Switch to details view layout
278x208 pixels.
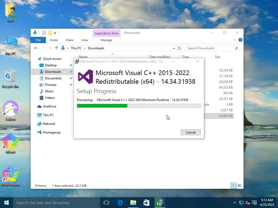(x=233, y=186)
